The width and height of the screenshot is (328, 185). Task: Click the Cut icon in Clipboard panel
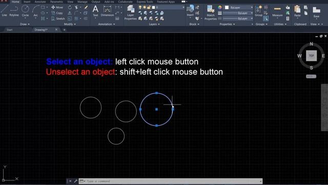(305, 8)
